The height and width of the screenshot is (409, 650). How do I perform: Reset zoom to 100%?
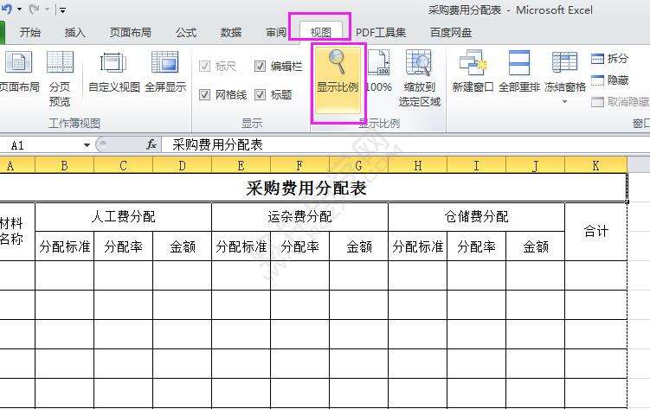(x=379, y=72)
